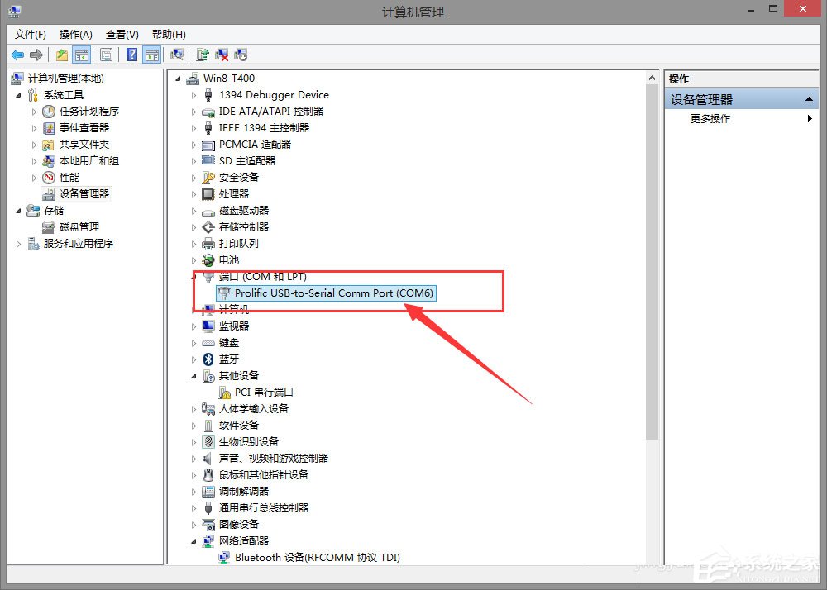The height and width of the screenshot is (590, 827).
Task: Open the 操作(A) menu
Action: 75,34
